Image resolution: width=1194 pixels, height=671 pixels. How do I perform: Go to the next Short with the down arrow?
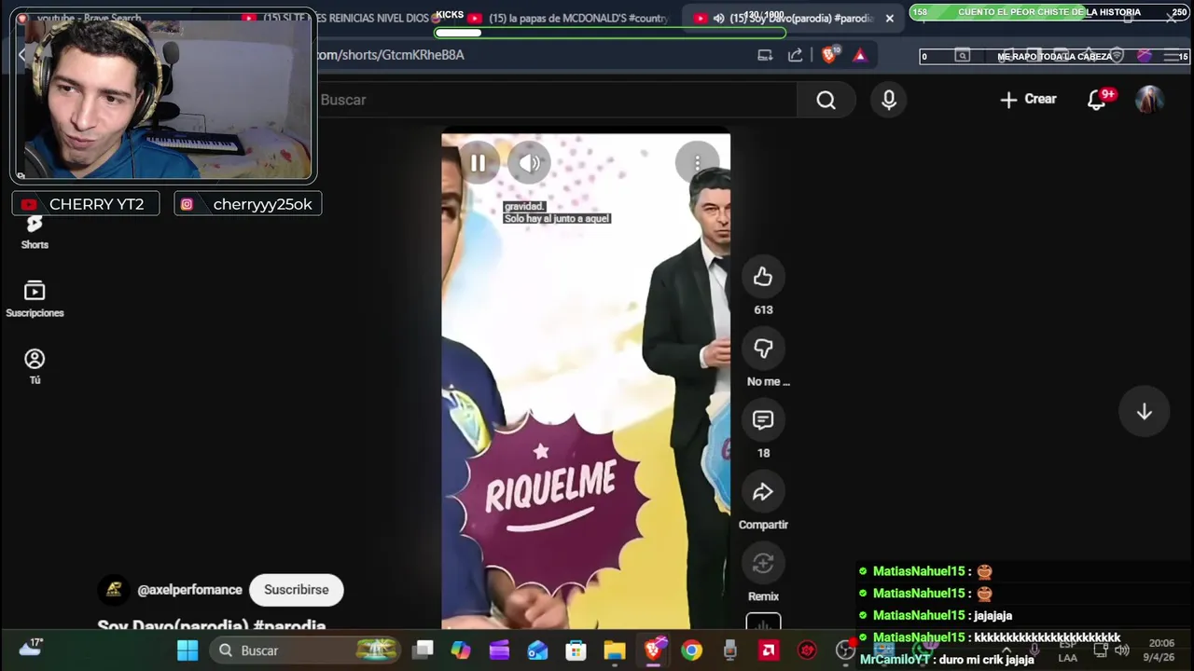(1145, 412)
